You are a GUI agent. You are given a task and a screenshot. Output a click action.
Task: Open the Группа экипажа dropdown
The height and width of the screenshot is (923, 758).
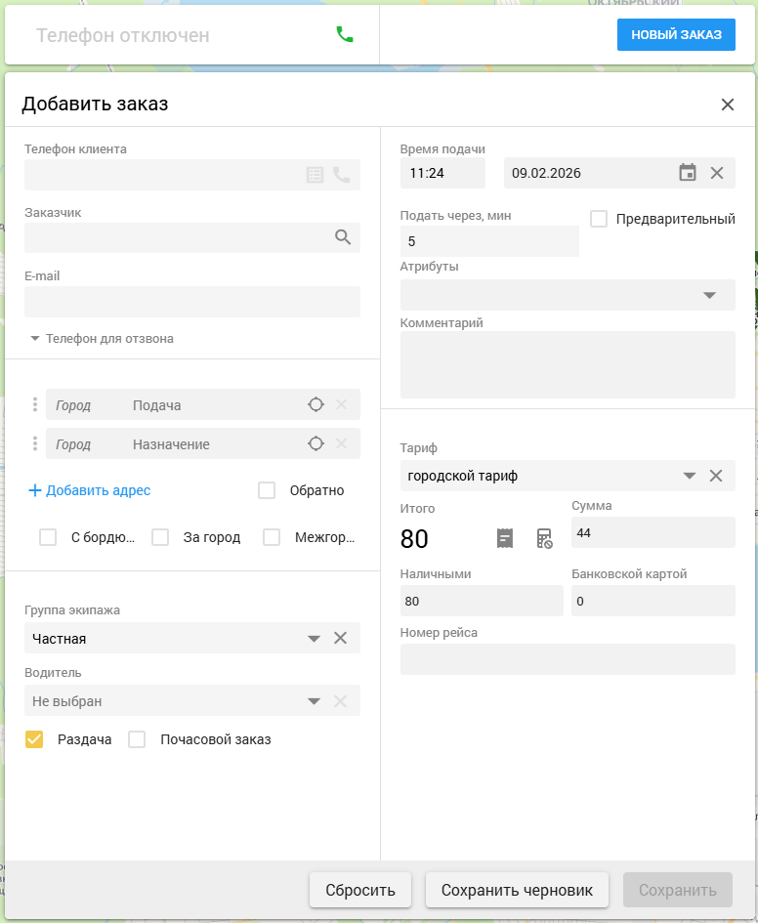pos(314,639)
